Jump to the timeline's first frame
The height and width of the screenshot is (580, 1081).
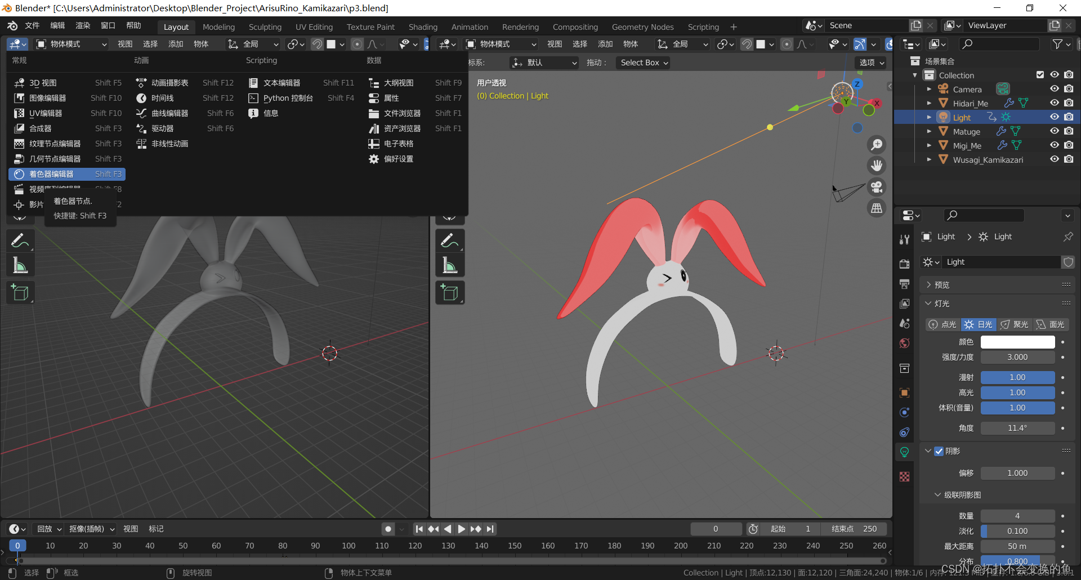[419, 529]
